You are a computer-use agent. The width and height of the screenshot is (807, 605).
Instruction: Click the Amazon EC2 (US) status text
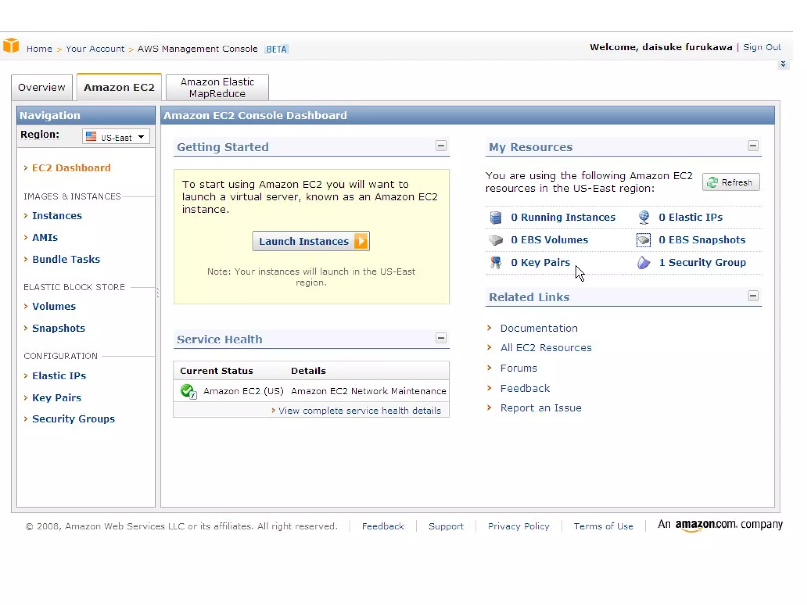244,391
